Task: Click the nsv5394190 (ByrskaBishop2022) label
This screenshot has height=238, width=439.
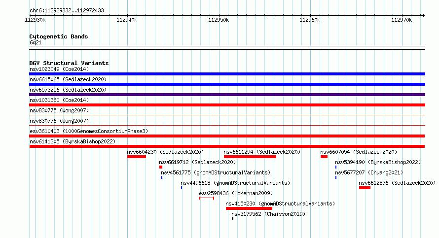Action: [378, 162]
